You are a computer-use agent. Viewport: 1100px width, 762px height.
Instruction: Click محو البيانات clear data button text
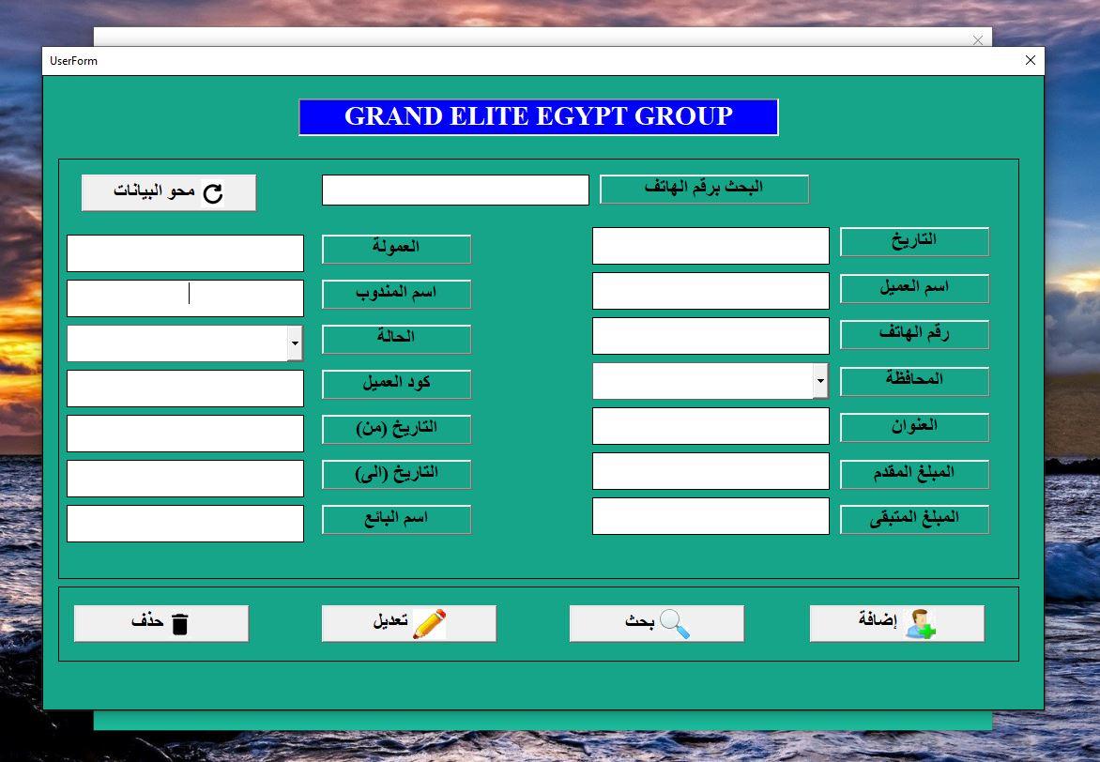(x=154, y=190)
